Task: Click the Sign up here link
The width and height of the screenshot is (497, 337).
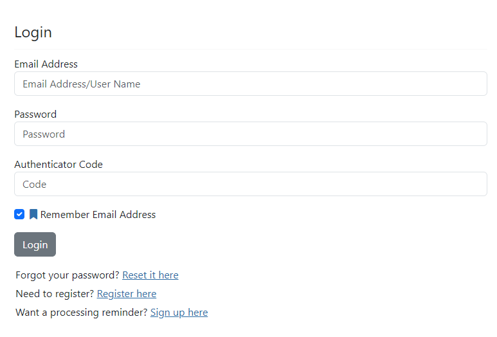Action: pyautogui.click(x=179, y=313)
